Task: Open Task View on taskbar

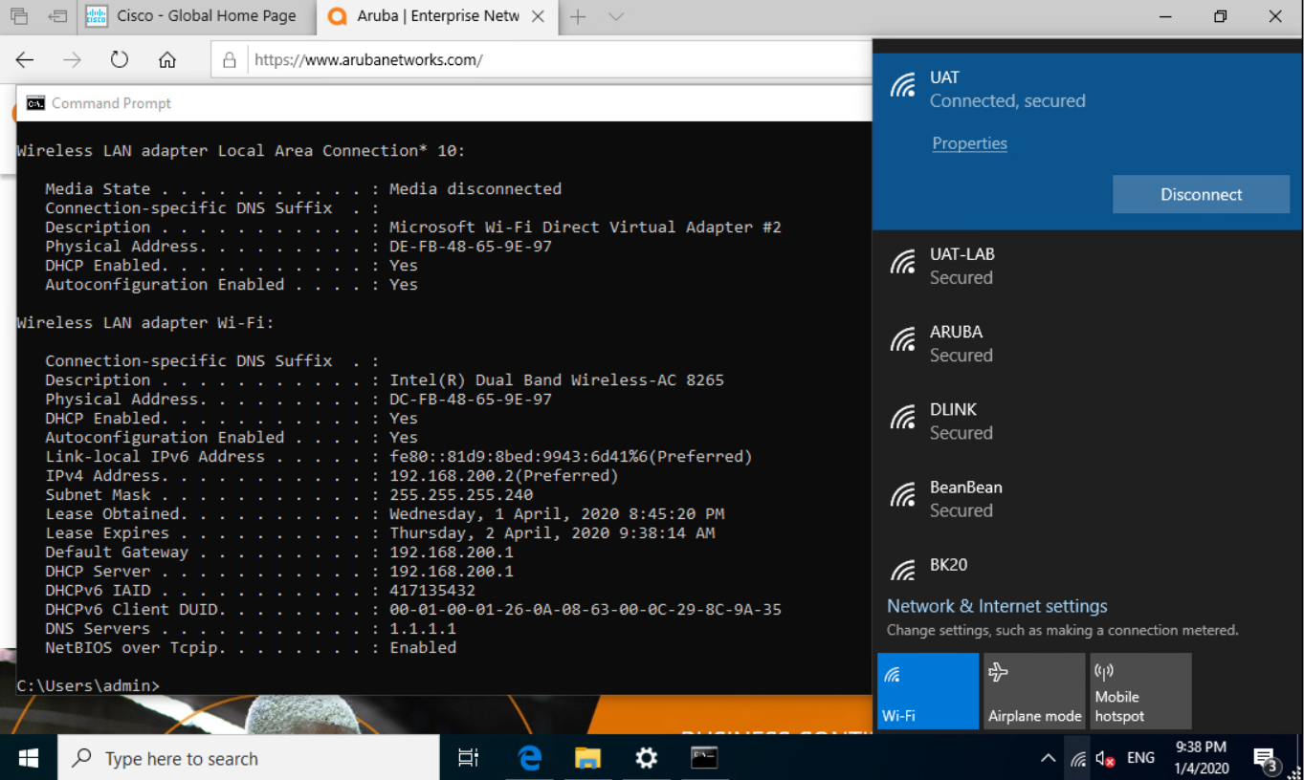Action: pos(468,758)
